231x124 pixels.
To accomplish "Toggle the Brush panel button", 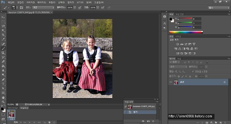I will click(x=21, y=7).
